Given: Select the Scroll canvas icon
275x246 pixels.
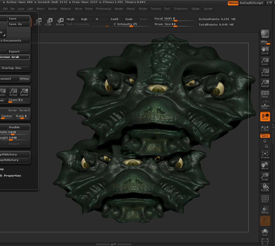Looking at the screenshot, I should click(265, 51).
